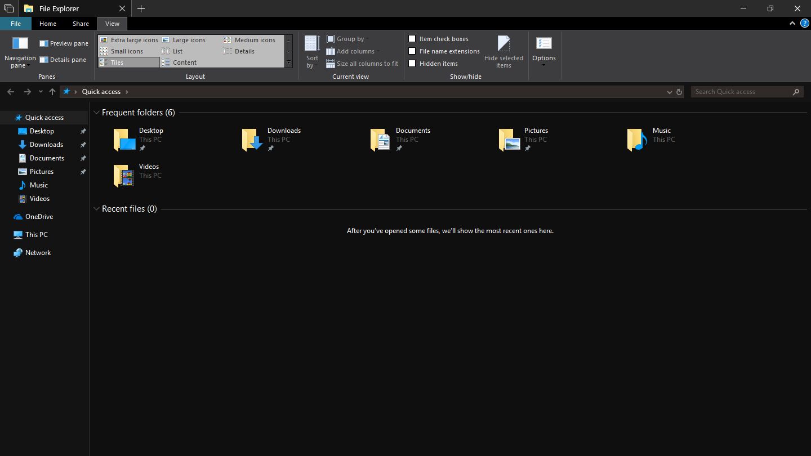Viewport: 811px width, 456px height.
Task: Switch layout to Large icons
Action: tap(184, 40)
